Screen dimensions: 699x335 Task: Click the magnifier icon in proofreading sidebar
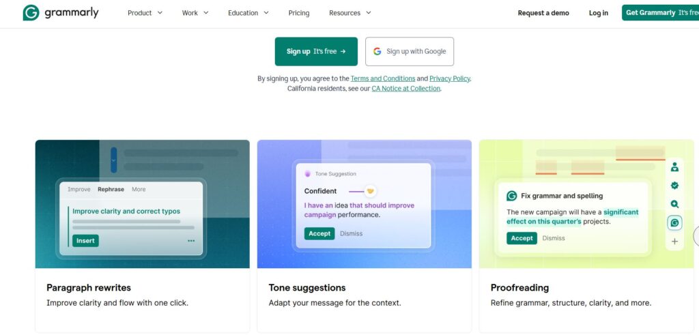(x=674, y=204)
